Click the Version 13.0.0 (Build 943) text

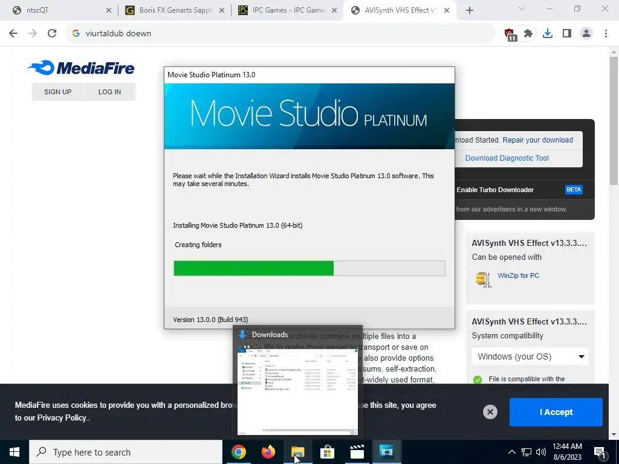(210, 320)
